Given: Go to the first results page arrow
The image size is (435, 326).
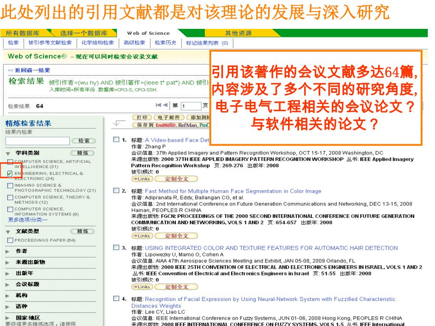Looking at the screenshot, I should point(158,105).
